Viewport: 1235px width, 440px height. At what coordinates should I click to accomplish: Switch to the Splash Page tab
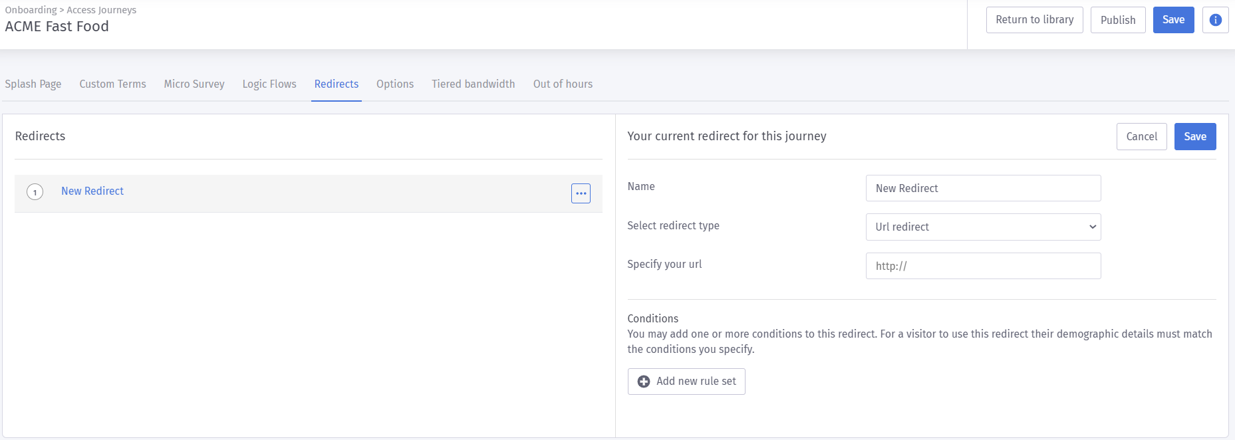(x=33, y=84)
